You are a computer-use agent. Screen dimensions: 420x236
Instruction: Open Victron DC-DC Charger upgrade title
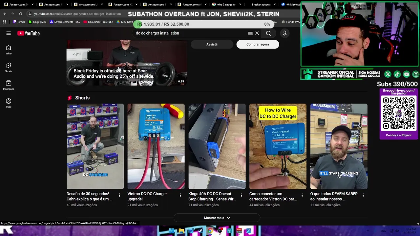point(147,196)
